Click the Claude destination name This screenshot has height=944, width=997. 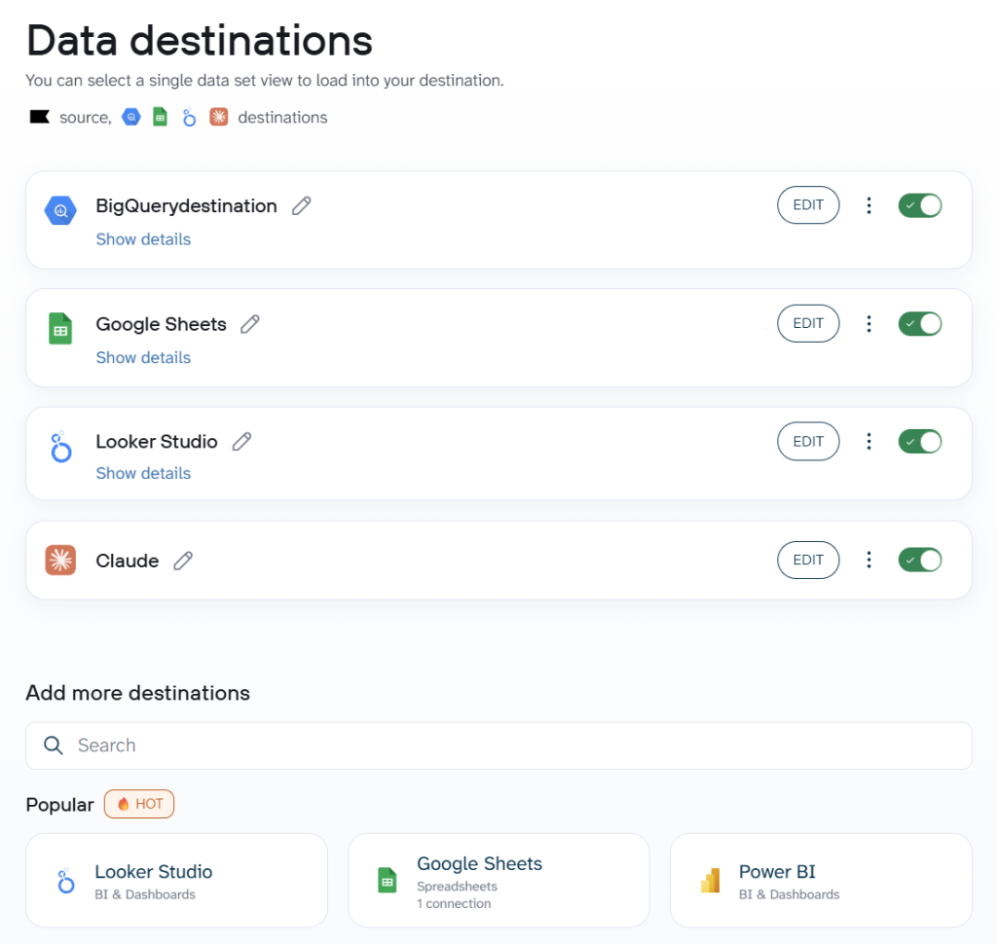click(x=128, y=561)
